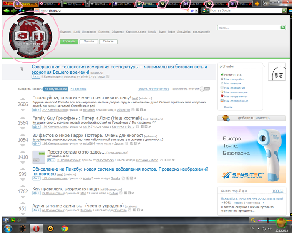This screenshot has height=233, width=292.
Task: Open the Google search engine selector dropdown
Action: (x=205, y=11)
